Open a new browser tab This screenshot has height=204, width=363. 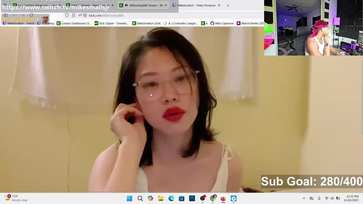(228, 5)
